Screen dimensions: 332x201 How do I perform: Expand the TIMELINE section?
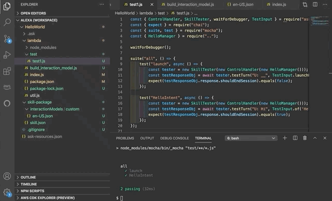click(x=62, y=184)
